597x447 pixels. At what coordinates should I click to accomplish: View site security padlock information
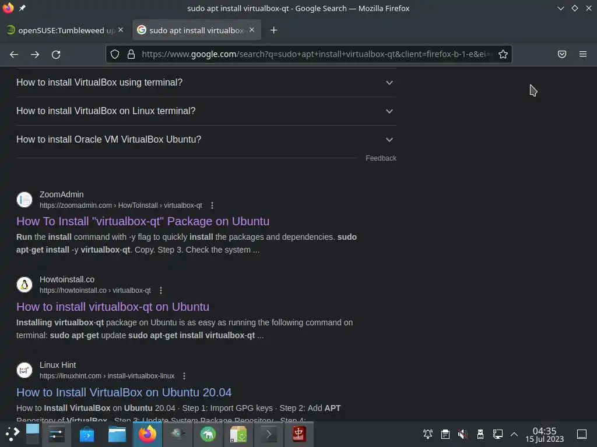tap(131, 54)
